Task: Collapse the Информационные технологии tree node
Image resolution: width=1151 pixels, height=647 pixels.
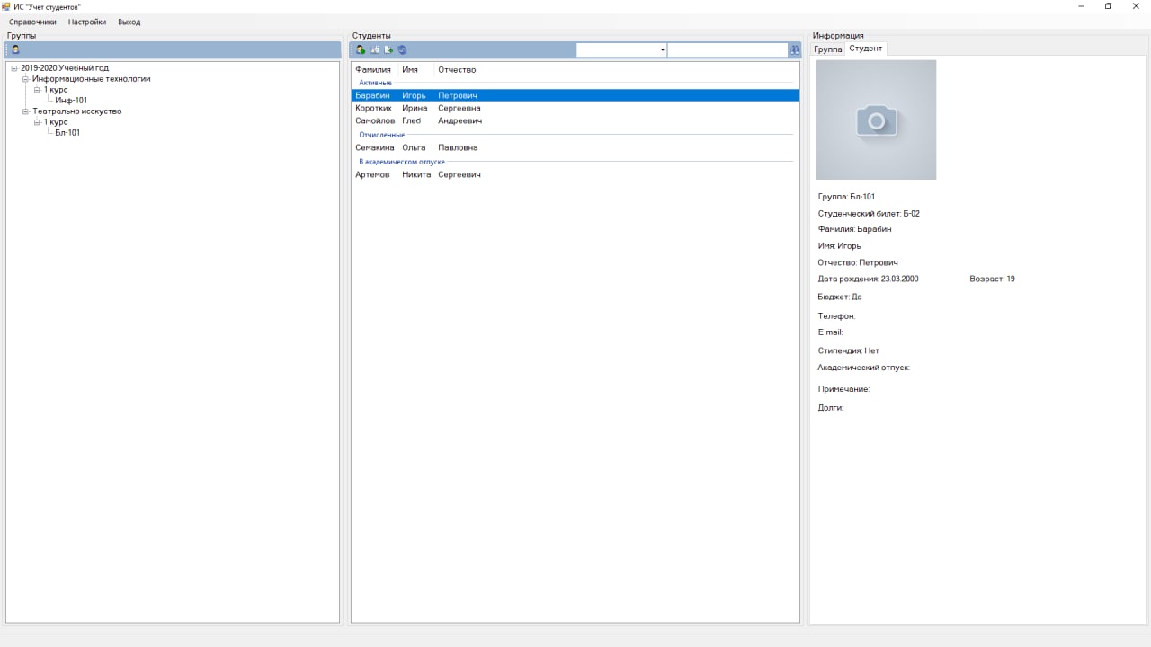Action: (x=26, y=79)
